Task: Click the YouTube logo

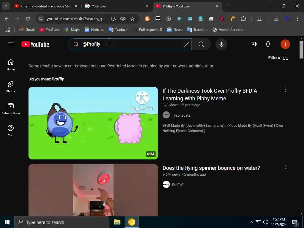Action: point(35,45)
